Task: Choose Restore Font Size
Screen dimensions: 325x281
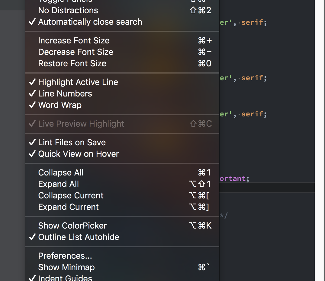Action: coord(72,63)
